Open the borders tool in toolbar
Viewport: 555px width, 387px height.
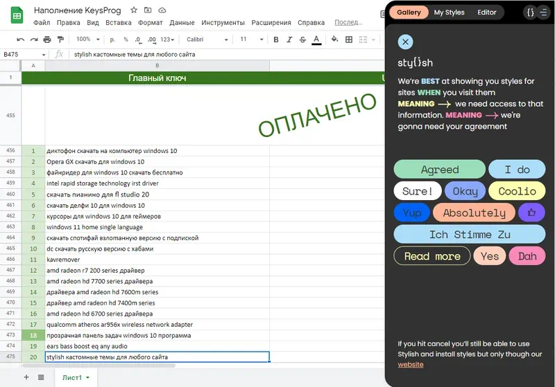(x=349, y=39)
